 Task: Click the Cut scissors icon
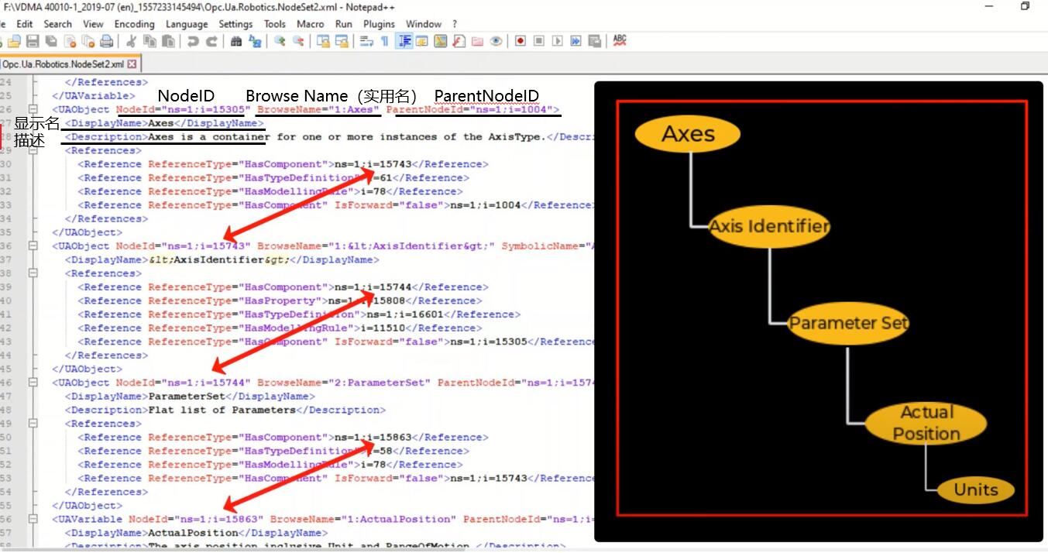132,41
